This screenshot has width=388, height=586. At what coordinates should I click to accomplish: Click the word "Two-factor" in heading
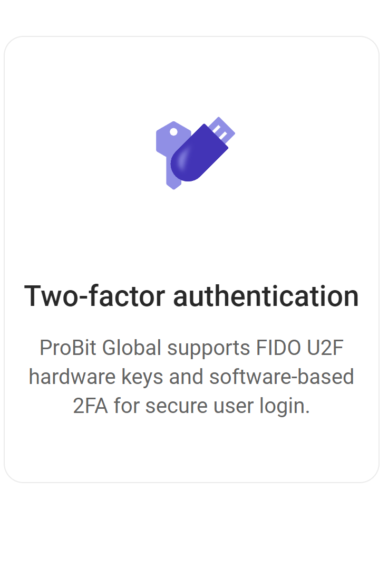95,296
